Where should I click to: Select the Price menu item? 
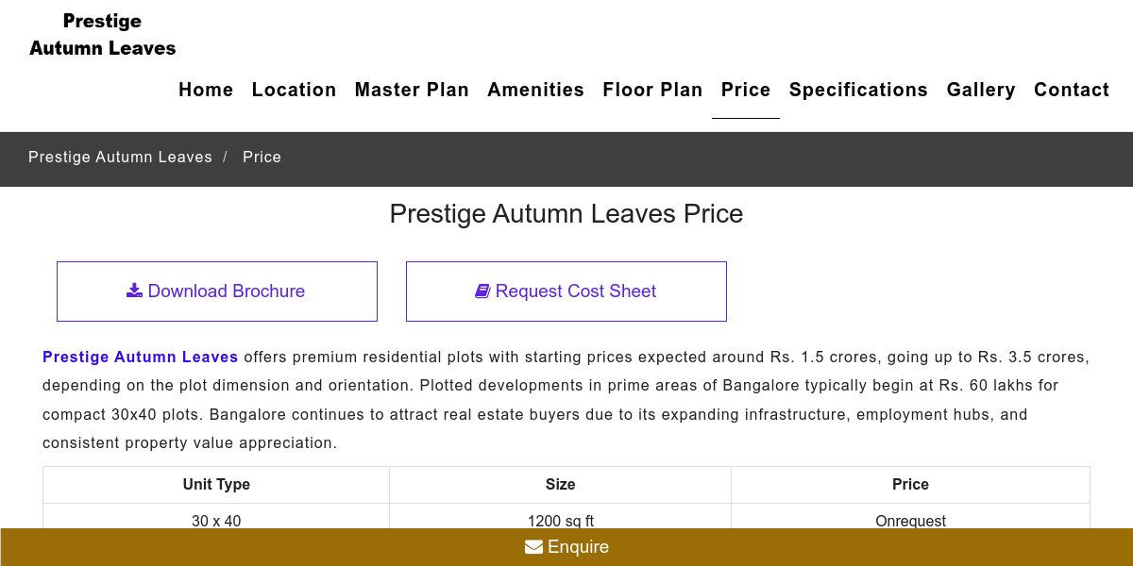[x=746, y=90]
